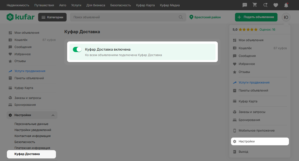299x161 pixels.
Task: Open Избранное in left sidebar
Action: (22, 54)
